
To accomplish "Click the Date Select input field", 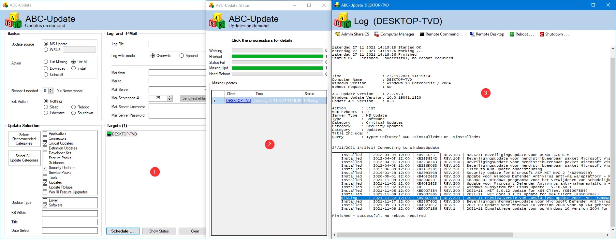I will point(70,231).
